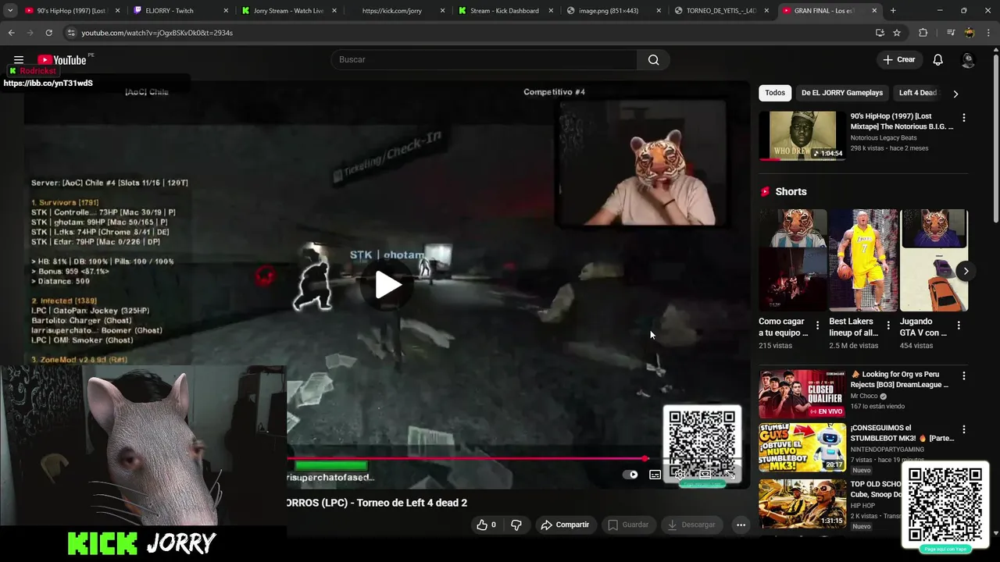Go forward in browser history
This screenshot has height=562, width=1000.
(30, 33)
